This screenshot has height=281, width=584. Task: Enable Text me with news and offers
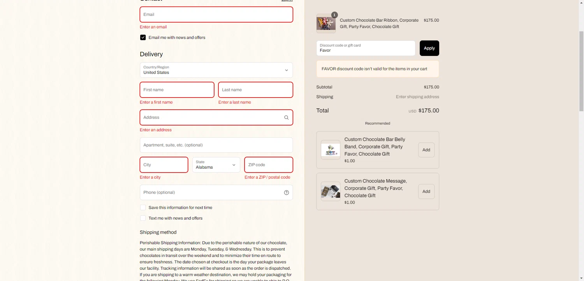pyautogui.click(x=143, y=218)
